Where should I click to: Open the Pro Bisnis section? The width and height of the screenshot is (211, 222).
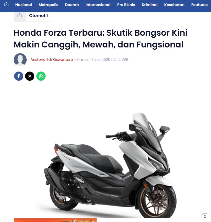pos(126,5)
